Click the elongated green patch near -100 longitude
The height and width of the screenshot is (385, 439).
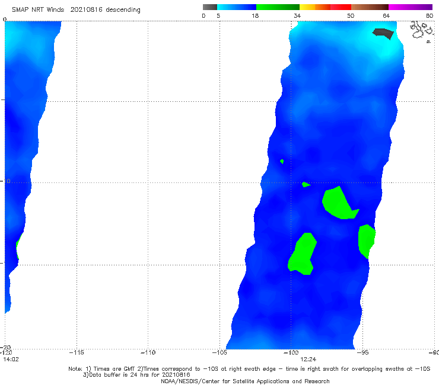[x=303, y=254]
